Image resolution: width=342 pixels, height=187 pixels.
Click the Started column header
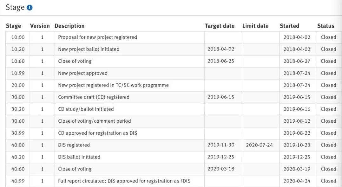tap(289, 26)
